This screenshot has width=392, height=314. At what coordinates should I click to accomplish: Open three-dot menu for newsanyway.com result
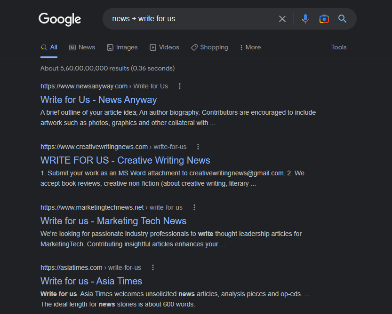[180, 86]
